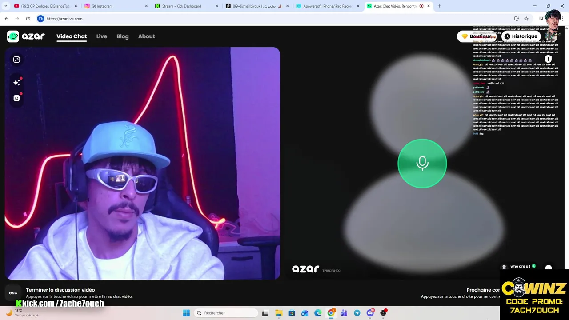Click the azarlive.com address bar

276,19
